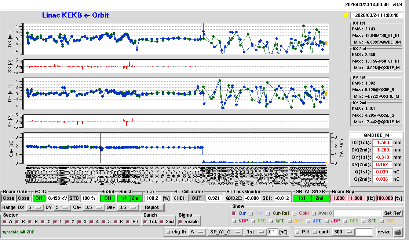409x240 pixels.
Task: Click the Set Ref button
Action: (392, 213)
